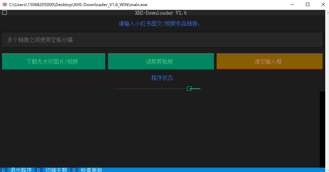329x172 pixels.
Task: Click the 清空输入框 button
Action: tap(269, 62)
